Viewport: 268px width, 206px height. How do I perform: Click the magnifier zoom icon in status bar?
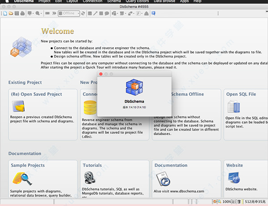point(218,202)
